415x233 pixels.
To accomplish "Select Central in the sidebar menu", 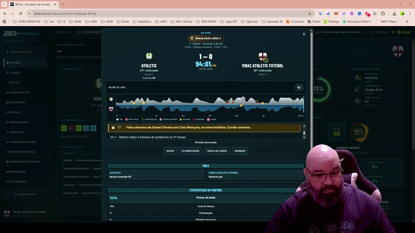I will click(x=25, y=63).
